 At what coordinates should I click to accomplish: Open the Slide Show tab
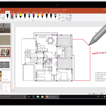(35, 12)
